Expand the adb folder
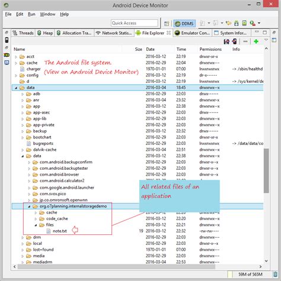Screen dimensions: 281x281 23,94
